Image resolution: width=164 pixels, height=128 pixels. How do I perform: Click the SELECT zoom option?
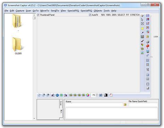coord(121,15)
